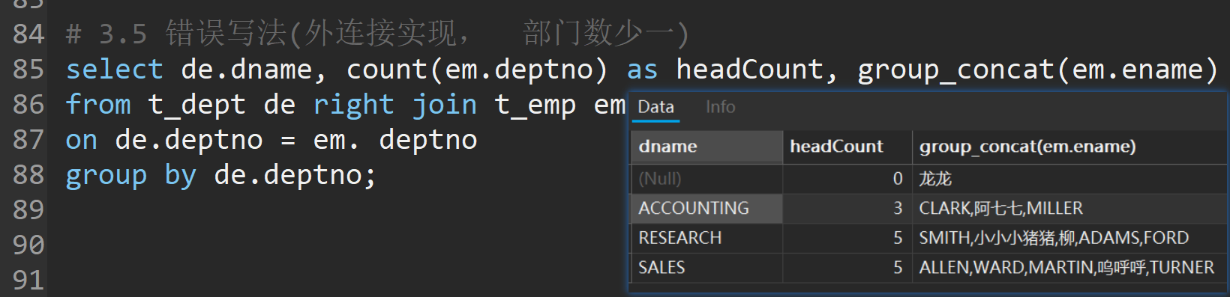Select headCount cell showing 3

pos(847,208)
